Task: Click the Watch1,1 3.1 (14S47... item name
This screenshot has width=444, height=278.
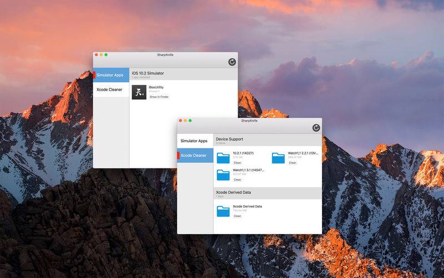Action: click(x=248, y=170)
